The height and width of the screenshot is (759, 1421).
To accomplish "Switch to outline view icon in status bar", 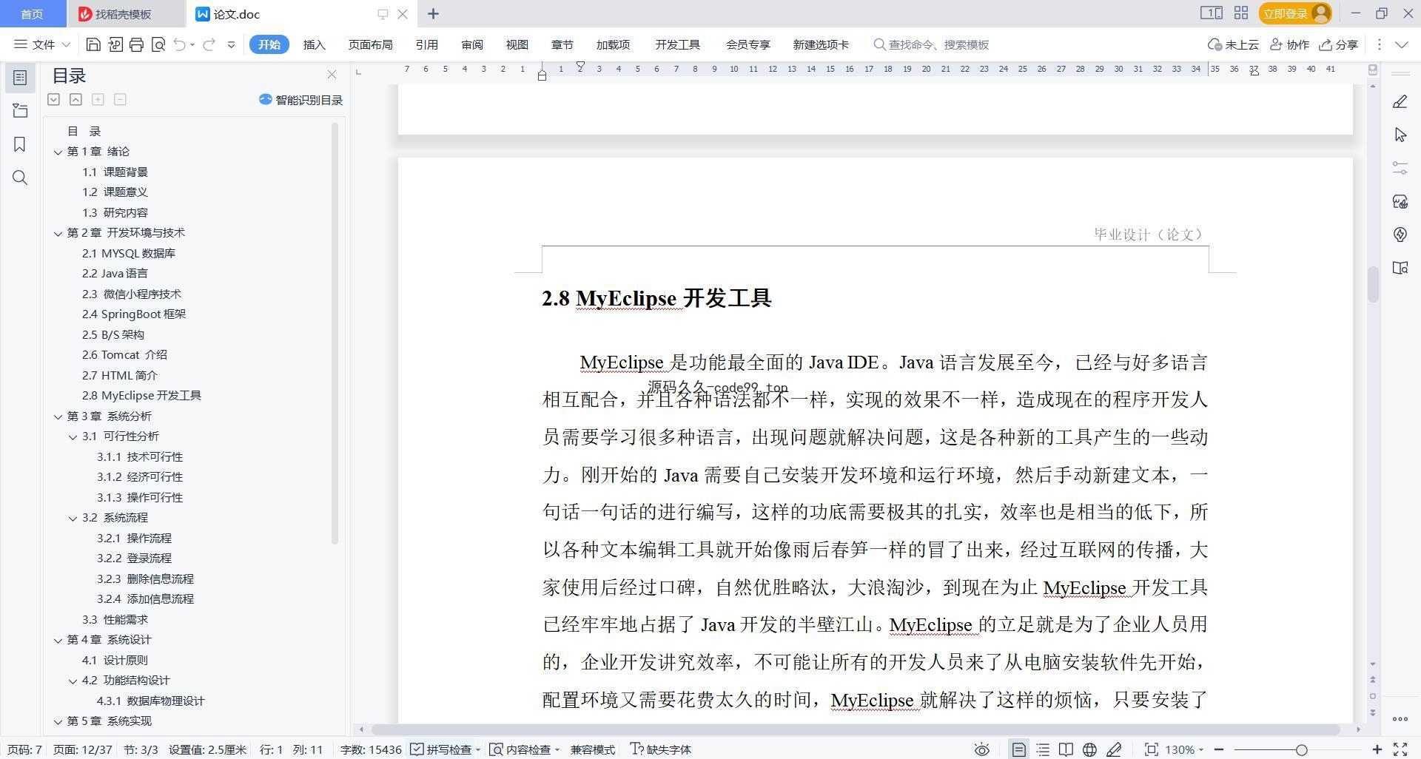I will click(x=1043, y=749).
